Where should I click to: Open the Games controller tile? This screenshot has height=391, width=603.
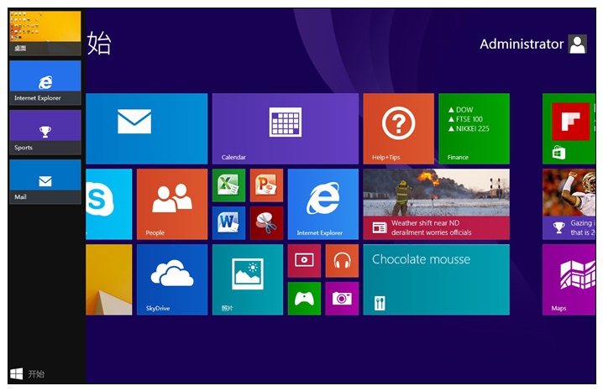click(x=304, y=299)
